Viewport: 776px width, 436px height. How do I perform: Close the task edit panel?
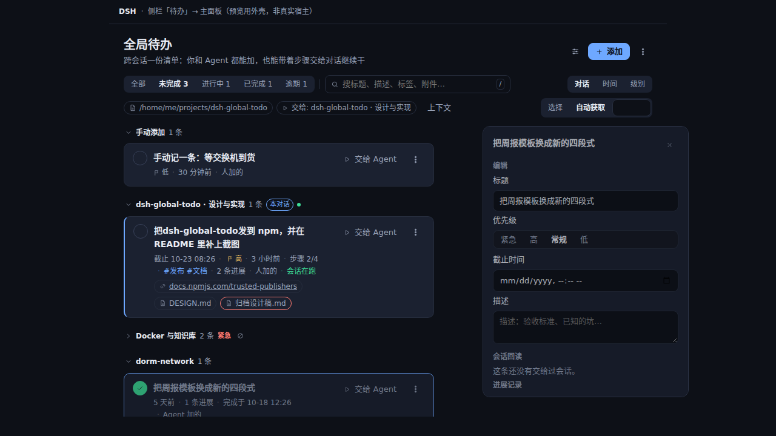tap(670, 145)
